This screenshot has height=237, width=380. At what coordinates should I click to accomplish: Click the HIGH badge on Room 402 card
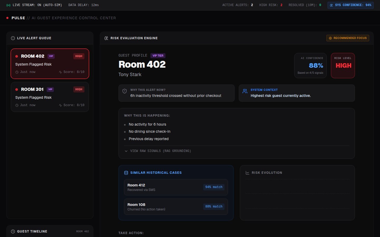click(79, 56)
